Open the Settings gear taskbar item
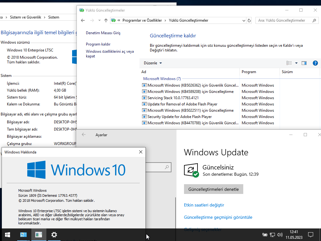Image resolution: width=321 pixels, height=241 pixels. pos(54,235)
